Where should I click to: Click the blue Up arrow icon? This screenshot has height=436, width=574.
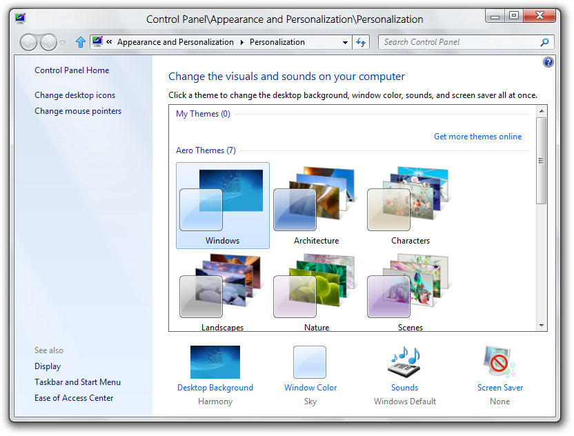81,42
